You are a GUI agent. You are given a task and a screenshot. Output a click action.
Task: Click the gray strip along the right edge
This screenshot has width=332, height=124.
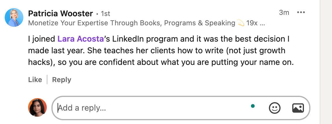coord(326,62)
